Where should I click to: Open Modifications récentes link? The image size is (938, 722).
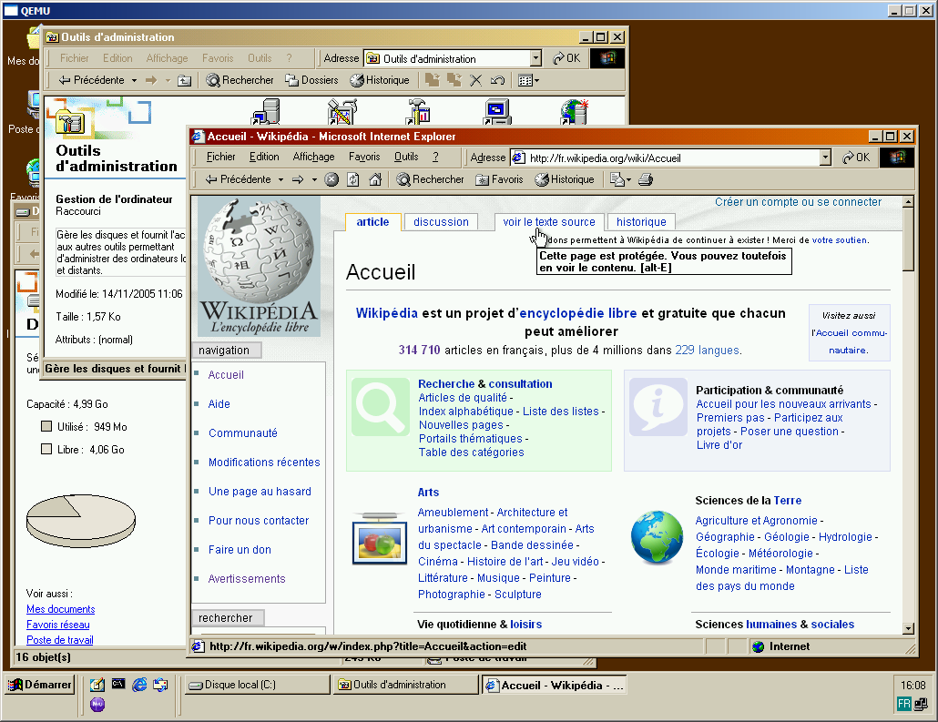point(264,463)
